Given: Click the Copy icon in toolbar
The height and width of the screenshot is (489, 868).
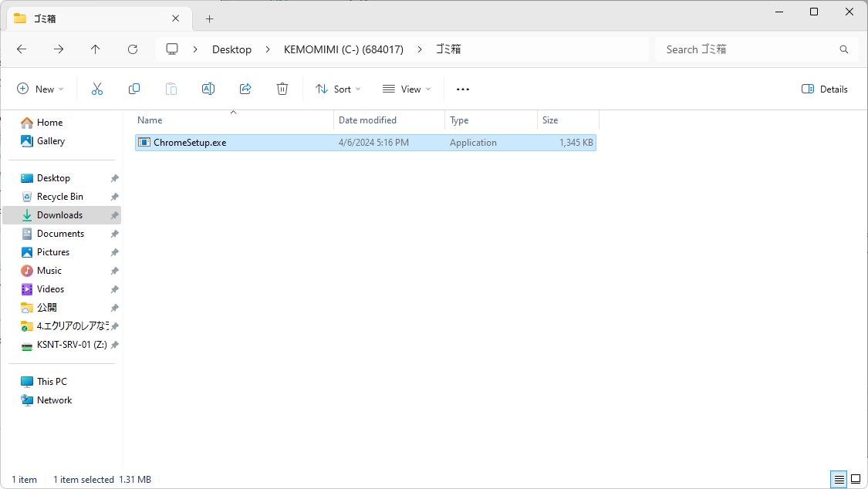Looking at the screenshot, I should 134,89.
